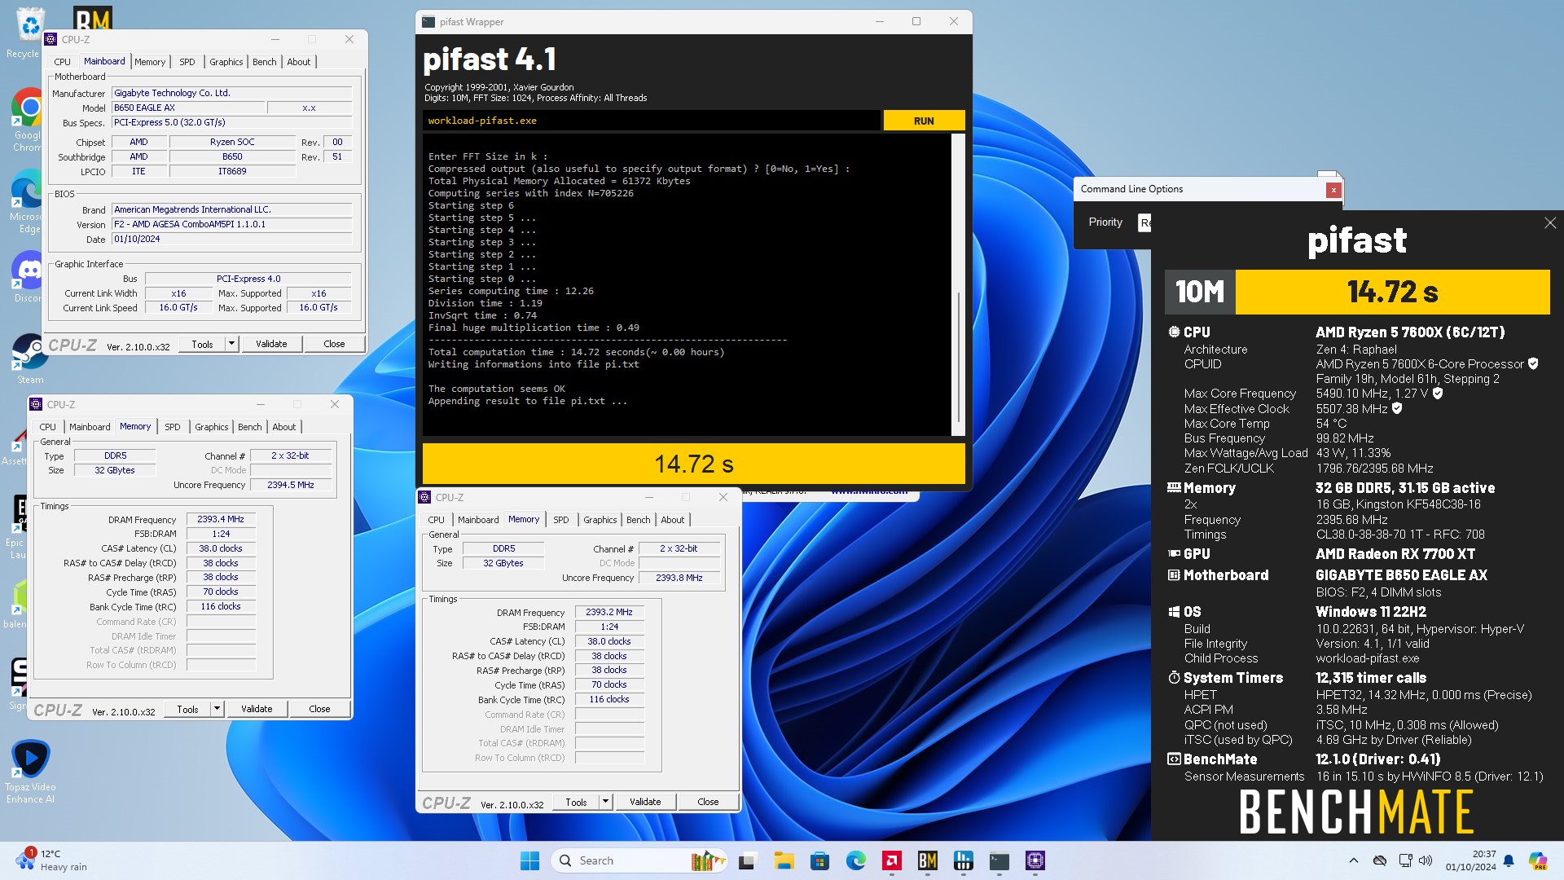Close the BenchMate pifast result panel
The image size is (1564, 880).
1550,222
